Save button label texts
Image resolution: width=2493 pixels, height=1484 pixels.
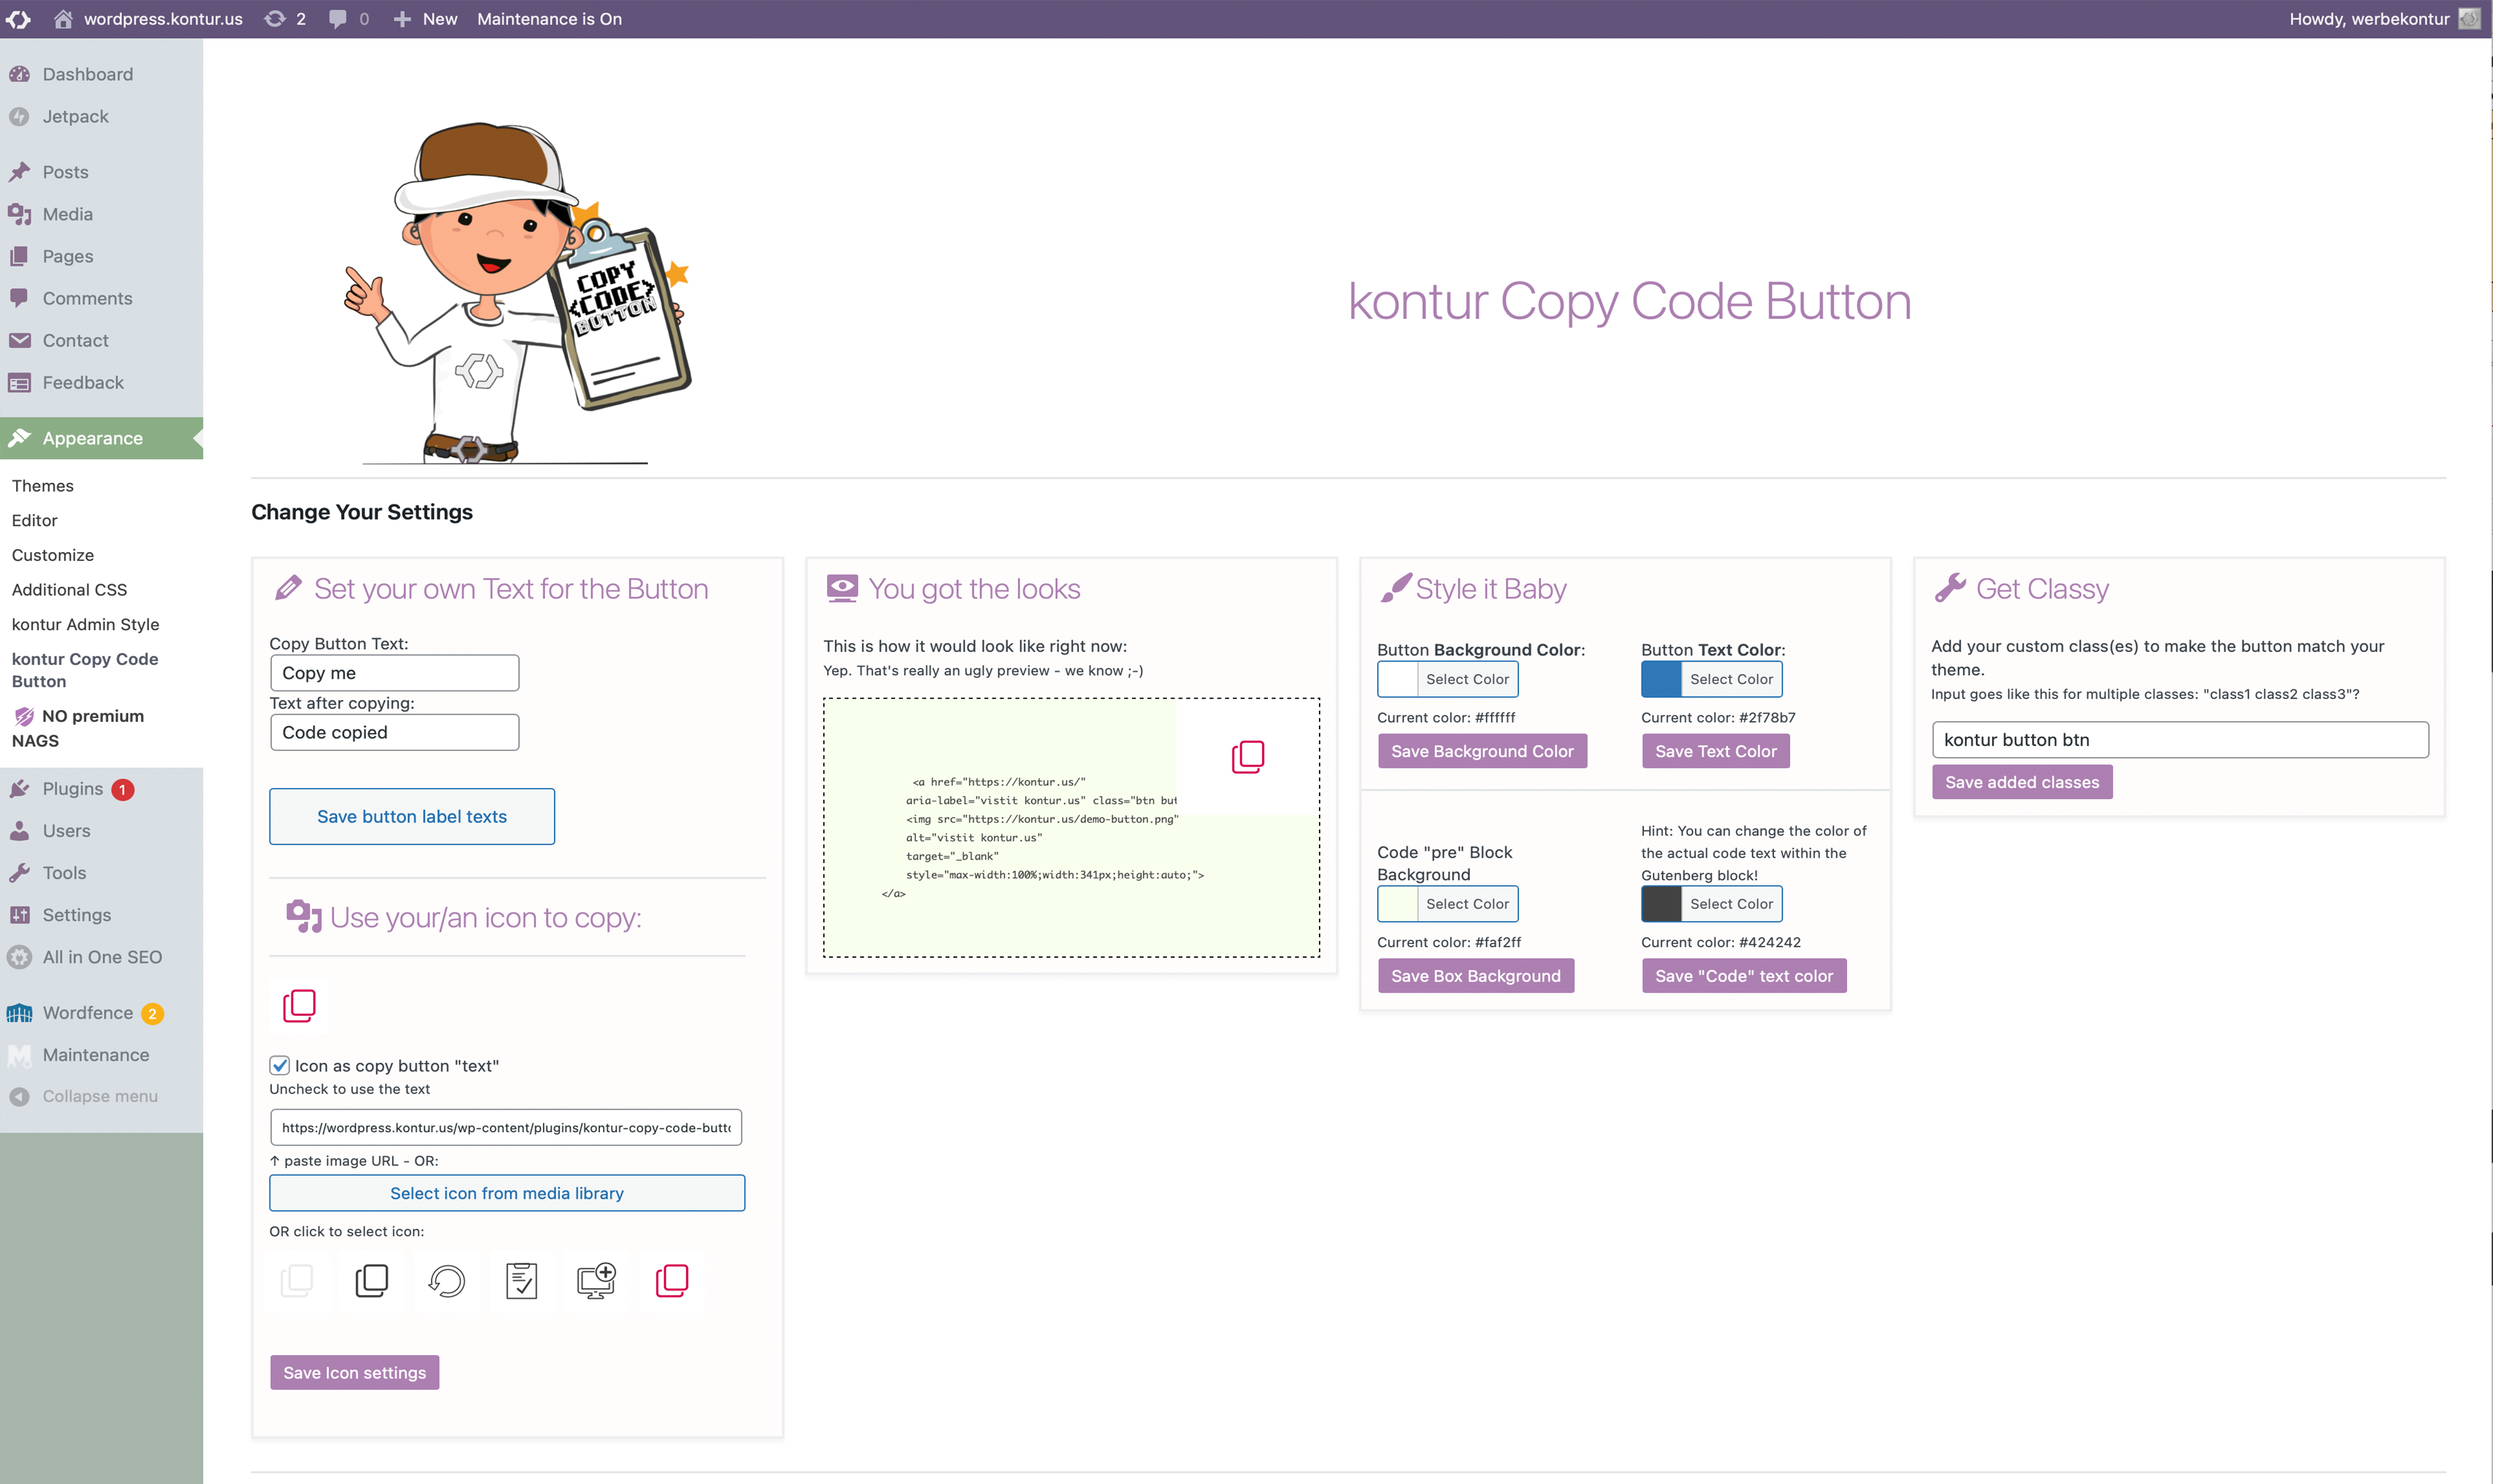(x=412, y=816)
